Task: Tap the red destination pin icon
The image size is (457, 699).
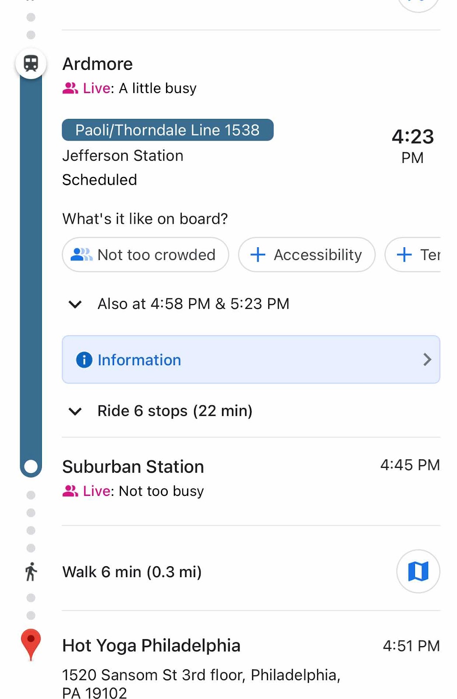Action: click(x=31, y=644)
